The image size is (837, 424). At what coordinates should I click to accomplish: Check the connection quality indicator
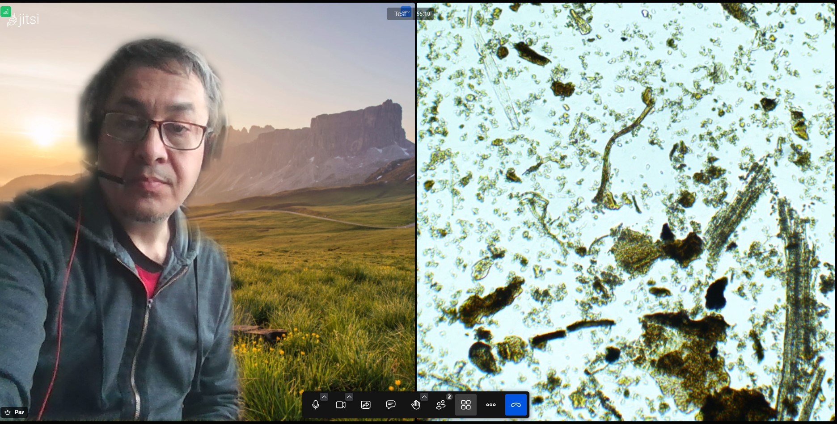(6, 12)
